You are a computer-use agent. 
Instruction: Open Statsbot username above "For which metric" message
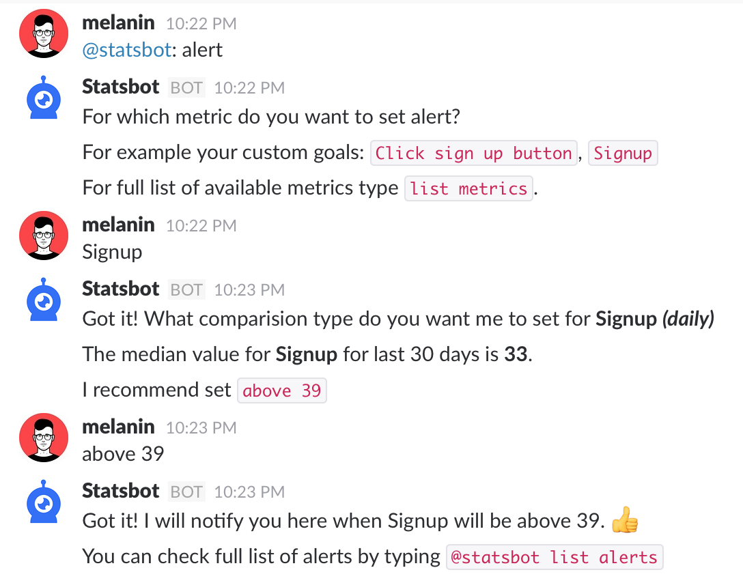tap(120, 87)
